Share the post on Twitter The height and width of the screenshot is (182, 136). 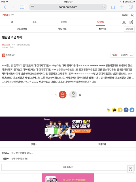132,110
